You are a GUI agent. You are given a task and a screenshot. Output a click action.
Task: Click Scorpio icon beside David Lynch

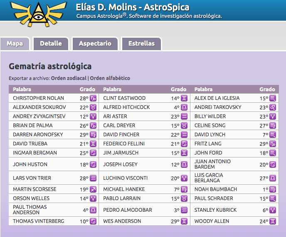click(x=273, y=135)
